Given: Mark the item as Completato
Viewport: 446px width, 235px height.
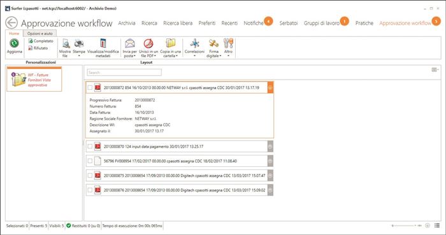Looking at the screenshot, I should [41, 41].
